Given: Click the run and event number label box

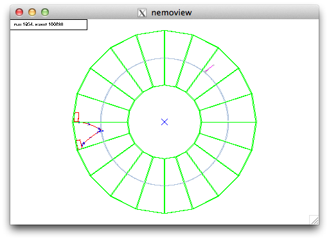Looking at the screenshot, I should [x=49, y=24].
